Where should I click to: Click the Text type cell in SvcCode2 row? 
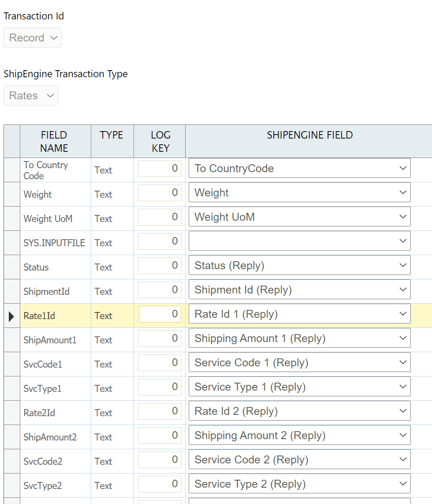coord(112,461)
